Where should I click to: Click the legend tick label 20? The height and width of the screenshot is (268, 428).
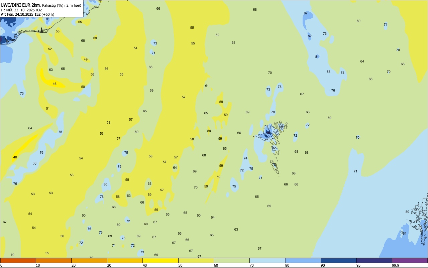tap(74, 265)
